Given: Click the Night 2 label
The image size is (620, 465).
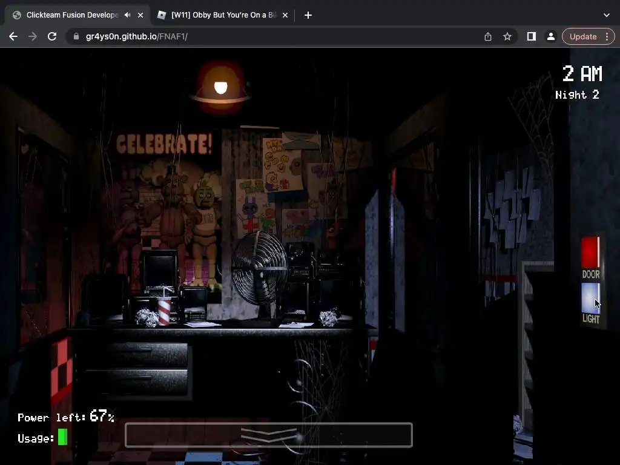Looking at the screenshot, I should point(577,95).
